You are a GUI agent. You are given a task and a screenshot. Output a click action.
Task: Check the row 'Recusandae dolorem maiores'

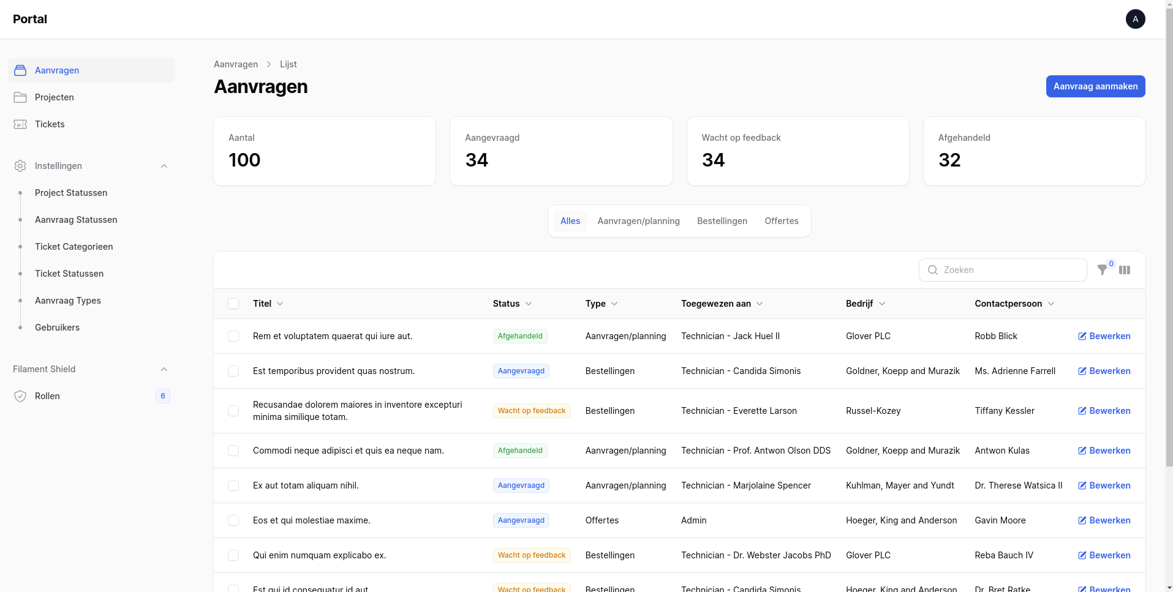click(233, 411)
